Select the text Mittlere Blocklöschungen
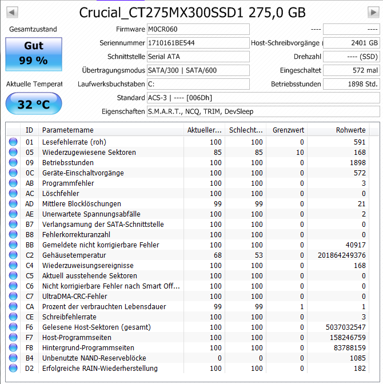Screen dimensions: 383x384 [82, 204]
